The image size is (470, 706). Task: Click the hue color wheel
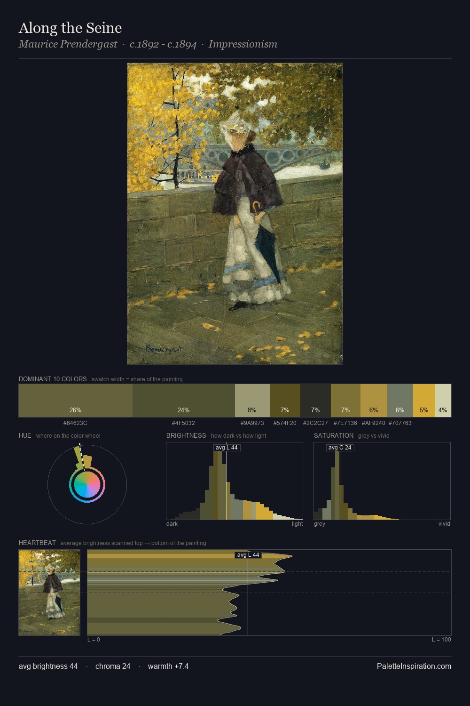[87, 484]
